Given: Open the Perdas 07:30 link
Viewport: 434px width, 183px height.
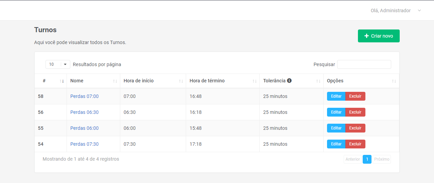Looking at the screenshot, I should (85, 144).
